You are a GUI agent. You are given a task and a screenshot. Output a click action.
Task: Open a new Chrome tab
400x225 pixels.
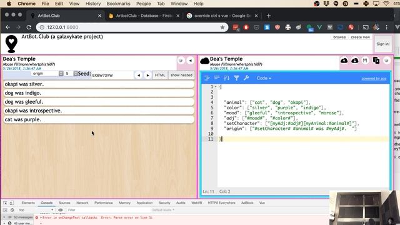268,16
